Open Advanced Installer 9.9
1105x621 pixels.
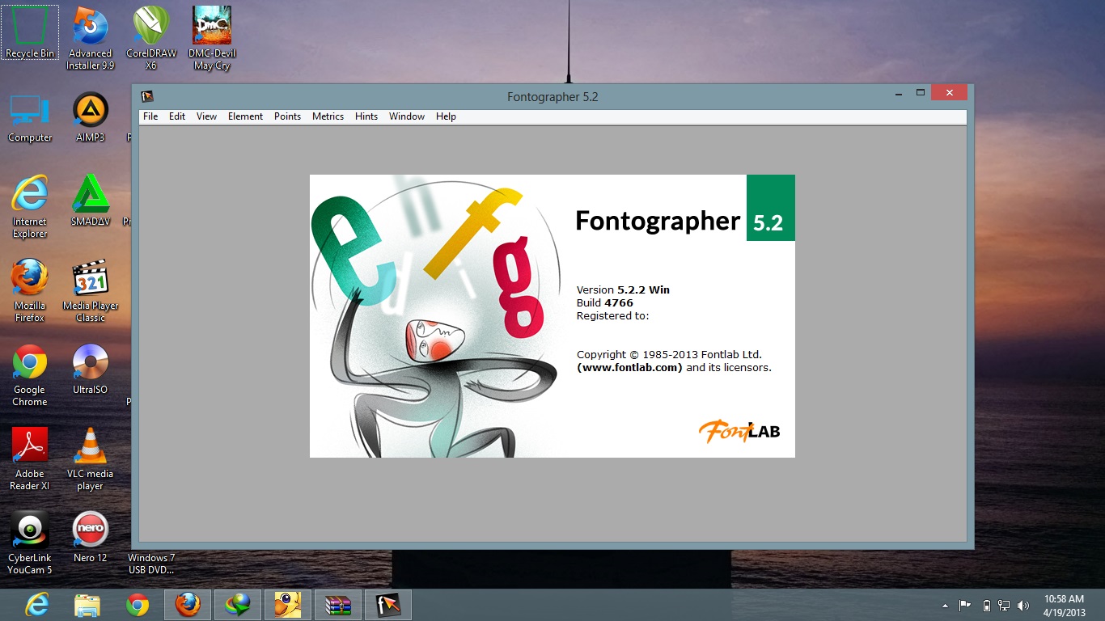[90, 28]
